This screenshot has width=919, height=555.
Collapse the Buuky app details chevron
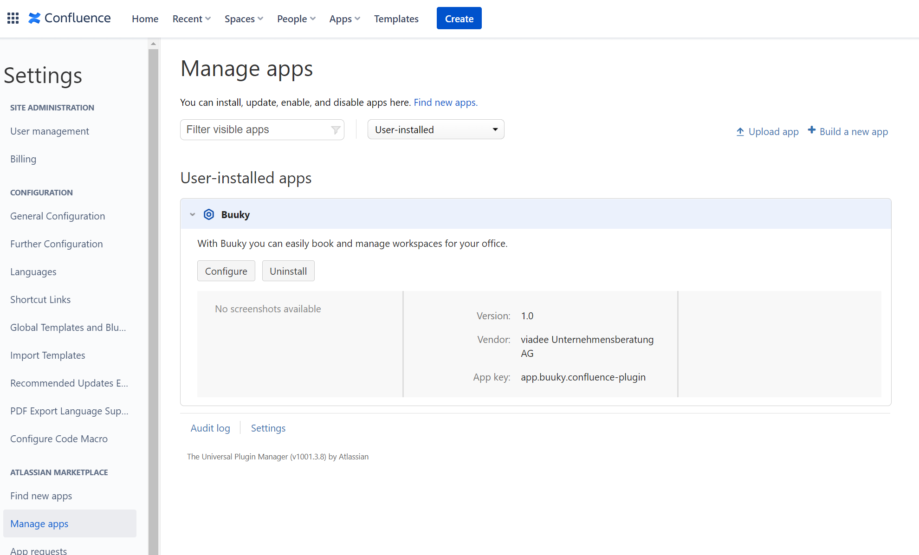tap(193, 214)
